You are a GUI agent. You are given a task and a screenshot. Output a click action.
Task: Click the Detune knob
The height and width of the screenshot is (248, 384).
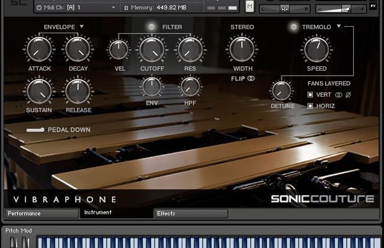[x=282, y=91]
